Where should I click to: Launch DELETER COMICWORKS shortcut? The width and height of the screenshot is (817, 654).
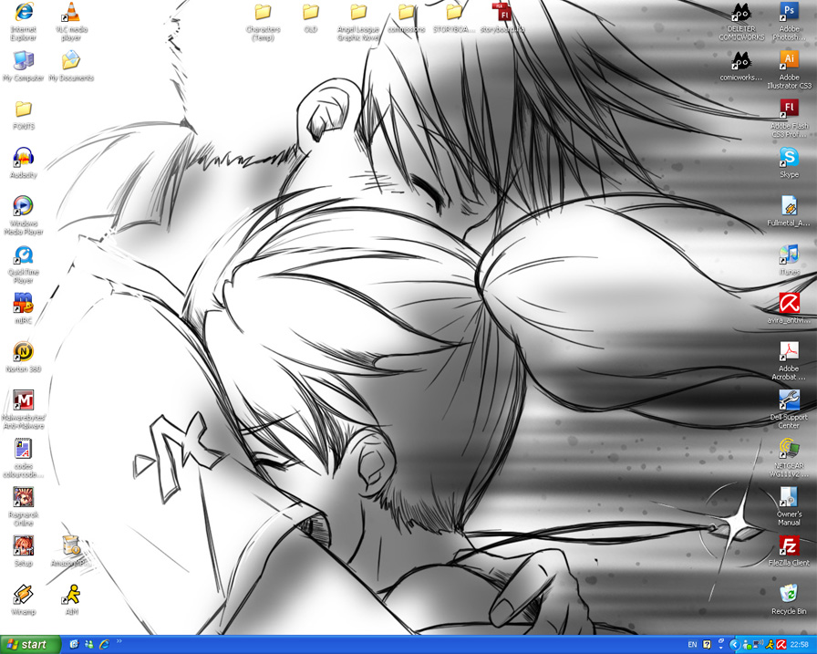coord(741,22)
